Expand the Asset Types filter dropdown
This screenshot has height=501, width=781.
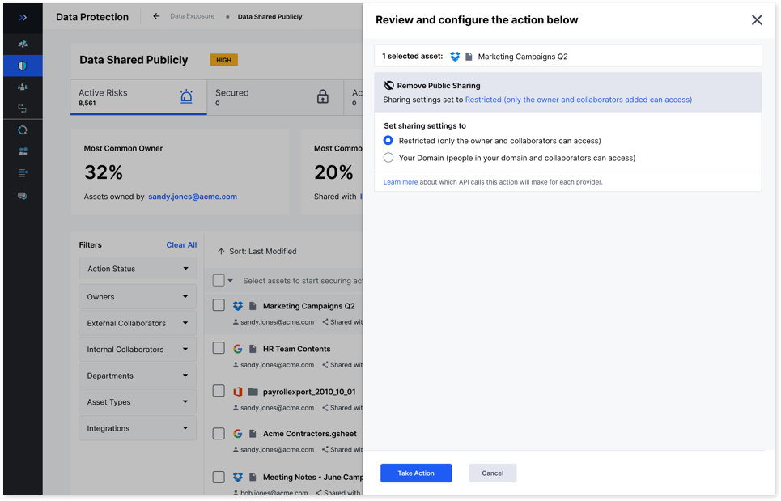(x=138, y=402)
